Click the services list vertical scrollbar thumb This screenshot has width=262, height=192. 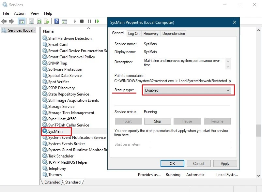click(258, 130)
